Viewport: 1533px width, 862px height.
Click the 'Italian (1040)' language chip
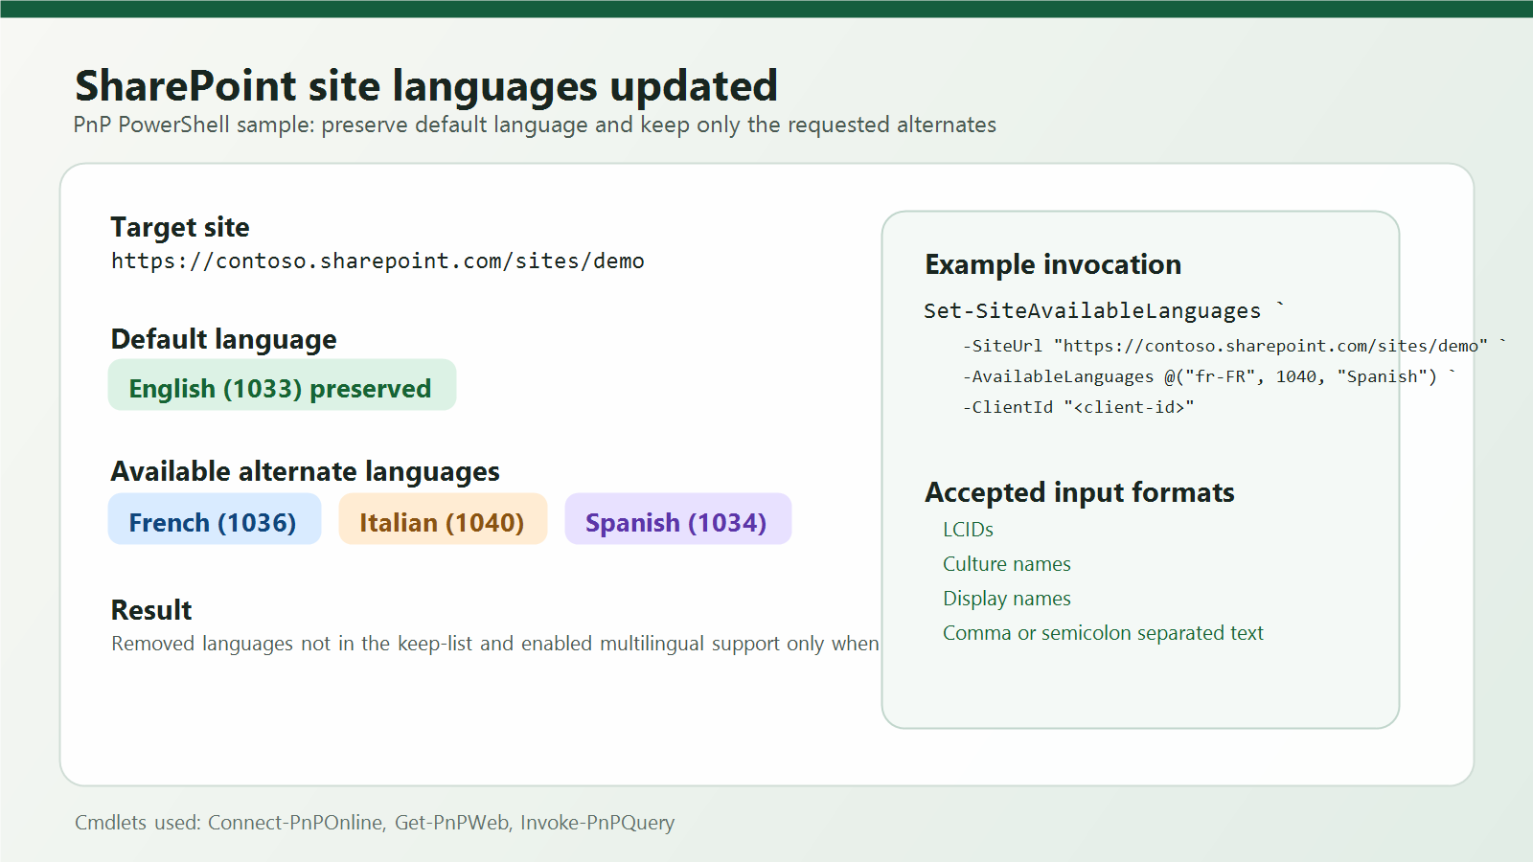pyautogui.click(x=443, y=519)
